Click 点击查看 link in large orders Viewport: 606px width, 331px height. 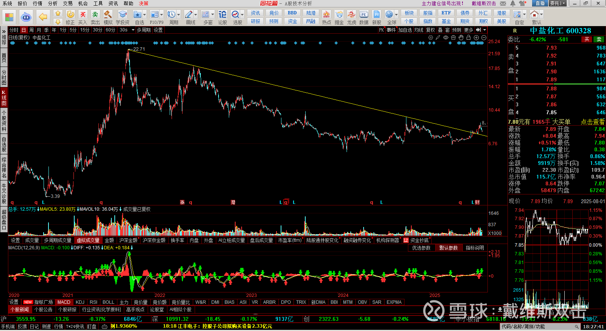[593, 122]
